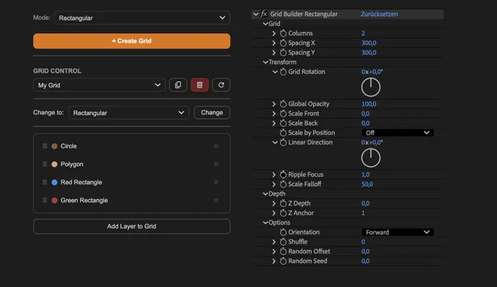This screenshot has height=287, width=497.
Task: Collapse the Grid Builder Rectangular effect
Action: coord(256,14)
